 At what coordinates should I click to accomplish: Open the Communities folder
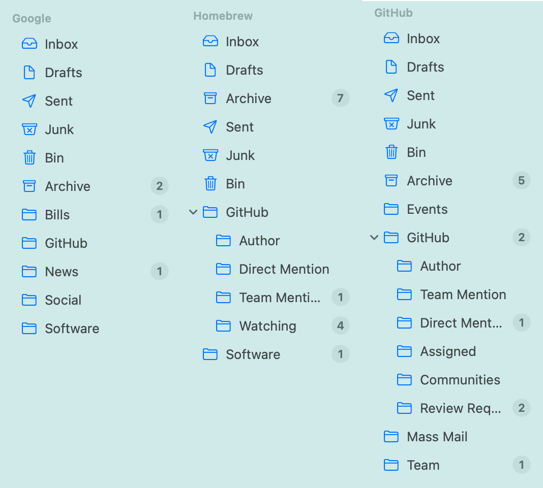(x=460, y=380)
